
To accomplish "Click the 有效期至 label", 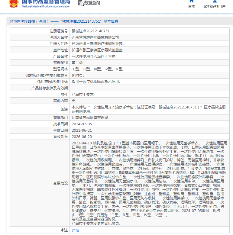I will click(60, 137).
